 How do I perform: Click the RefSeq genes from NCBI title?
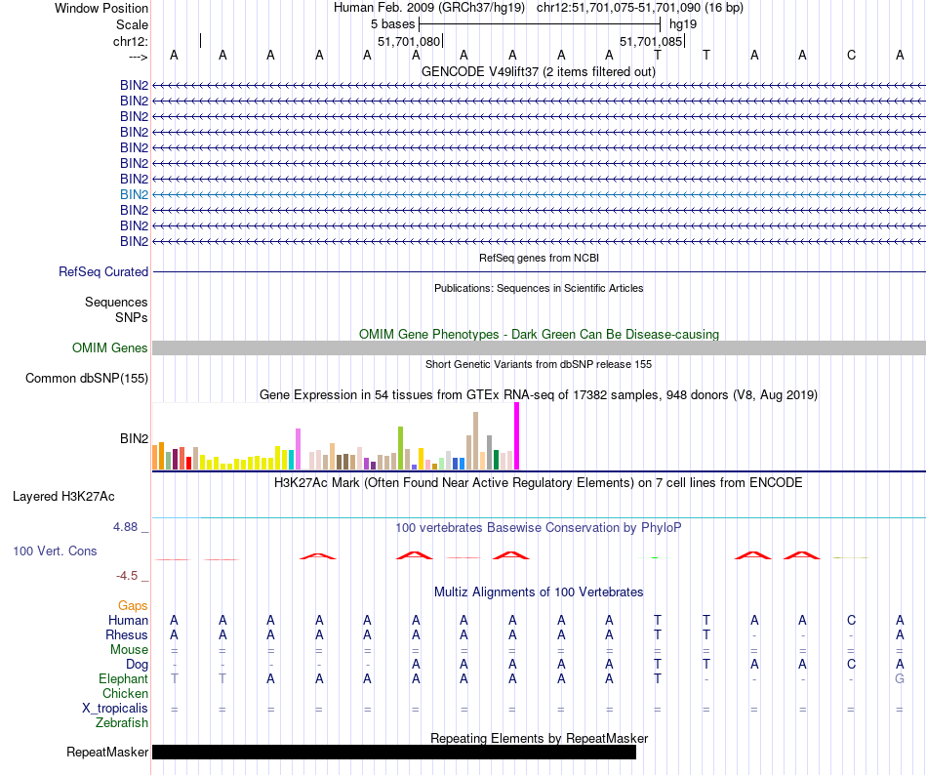pos(539,258)
